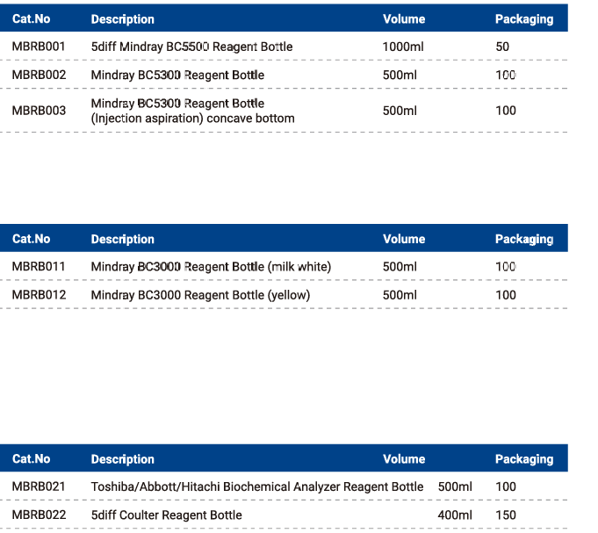
Task: Click 'Volume' header in second table
Action: 404,239
